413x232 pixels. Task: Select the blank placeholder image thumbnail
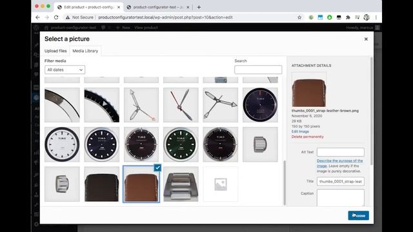point(221,184)
